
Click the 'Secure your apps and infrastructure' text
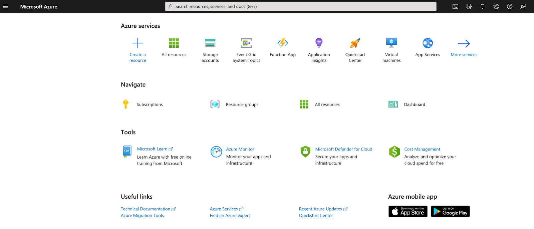(x=336, y=160)
